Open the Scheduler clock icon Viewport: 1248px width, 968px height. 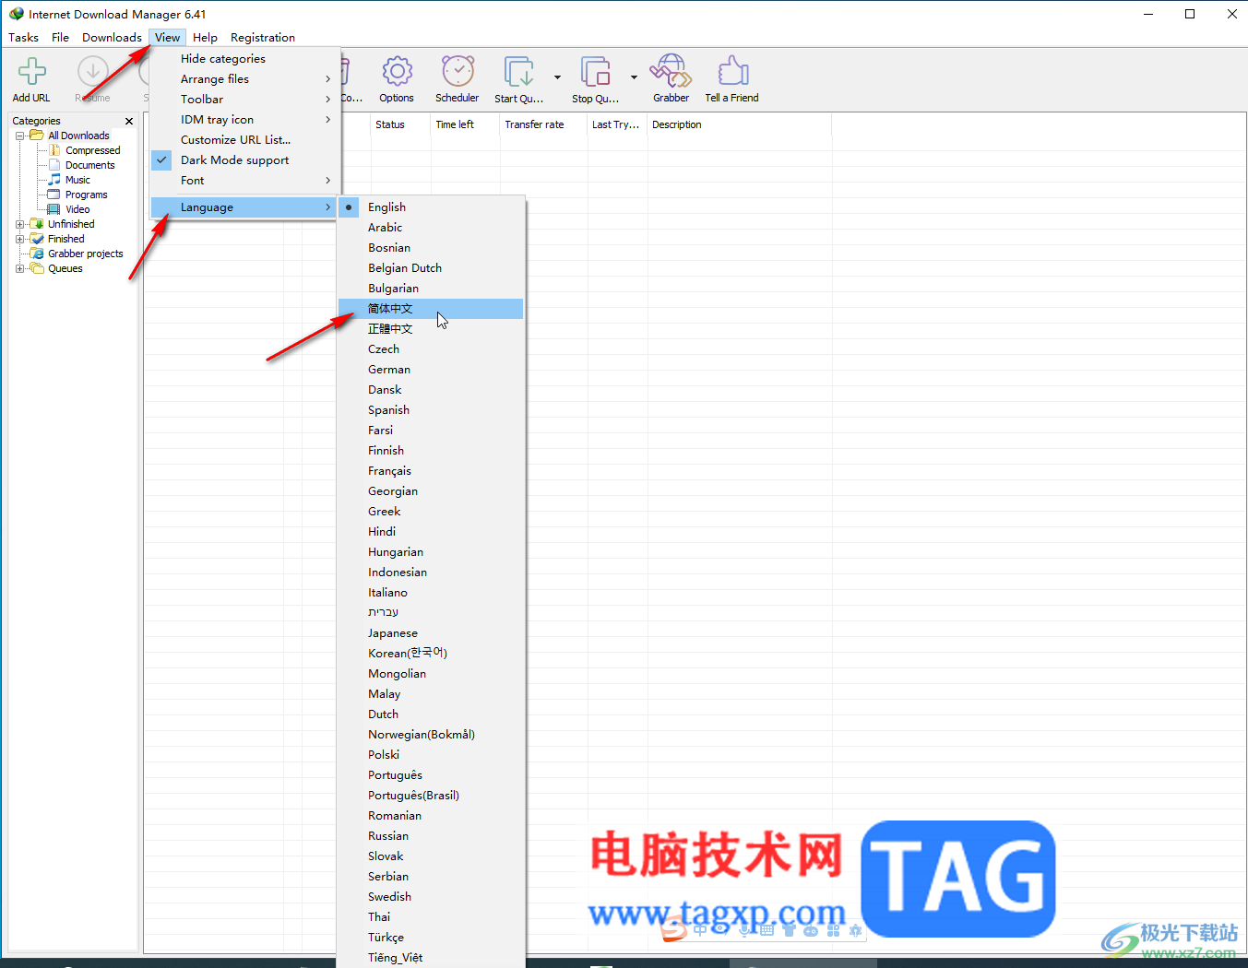tap(458, 72)
